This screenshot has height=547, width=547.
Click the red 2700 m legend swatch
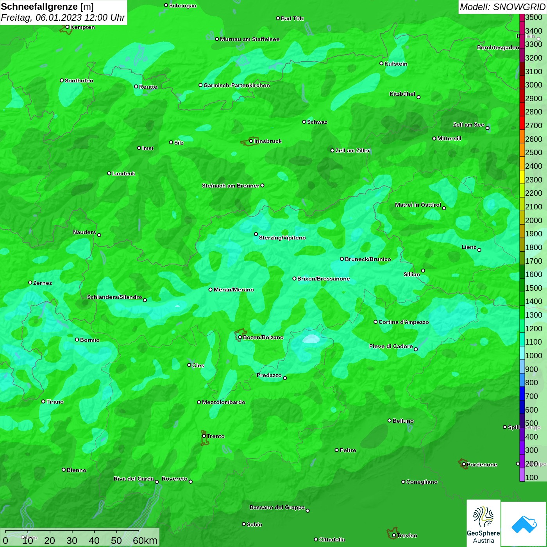pyautogui.click(x=522, y=123)
